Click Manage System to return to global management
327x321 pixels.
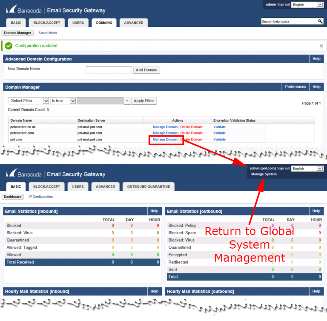pyautogui.click(x=264, y=174)
